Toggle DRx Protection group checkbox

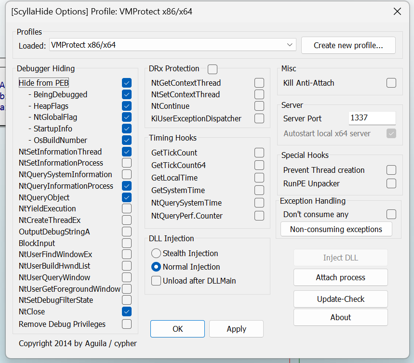coord(213,69)
